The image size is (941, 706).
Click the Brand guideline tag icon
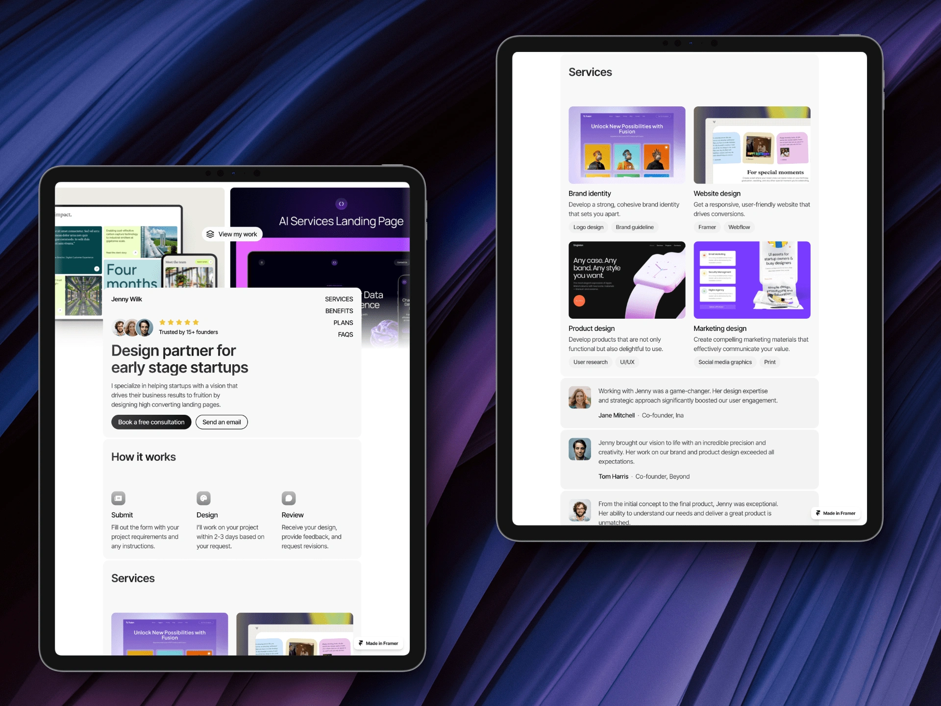pos(634,227)
